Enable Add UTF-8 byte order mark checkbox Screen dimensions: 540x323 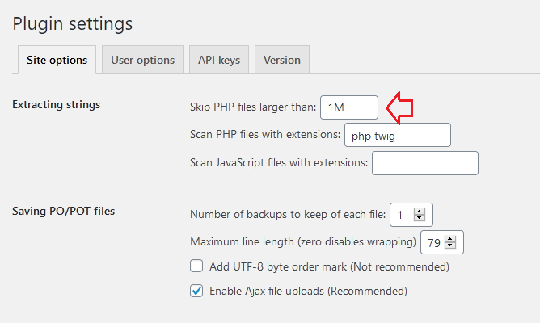pos(196,266)
